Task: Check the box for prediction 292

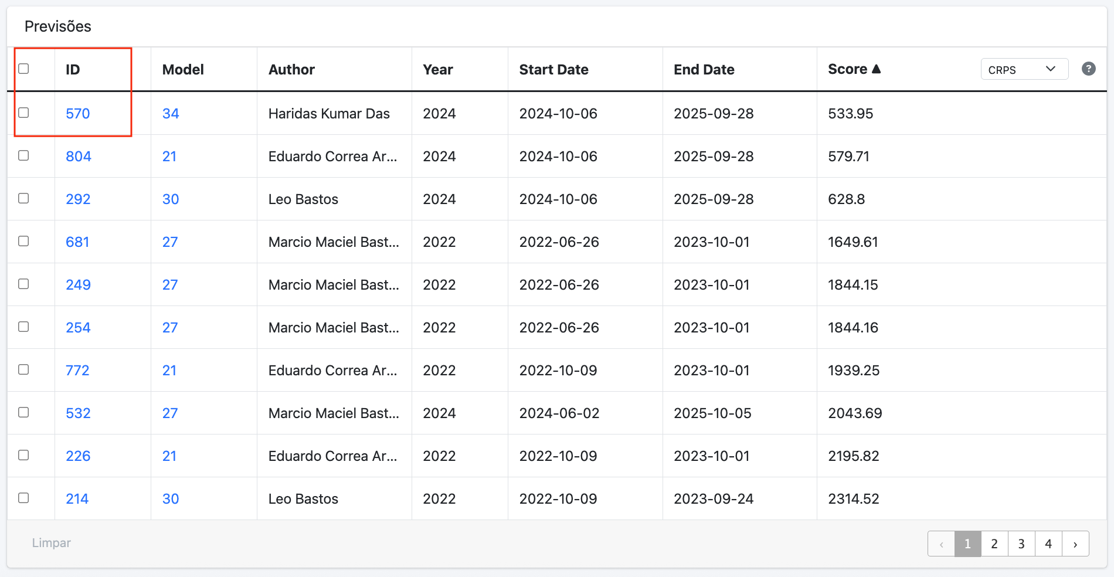Action: (23, 198)
